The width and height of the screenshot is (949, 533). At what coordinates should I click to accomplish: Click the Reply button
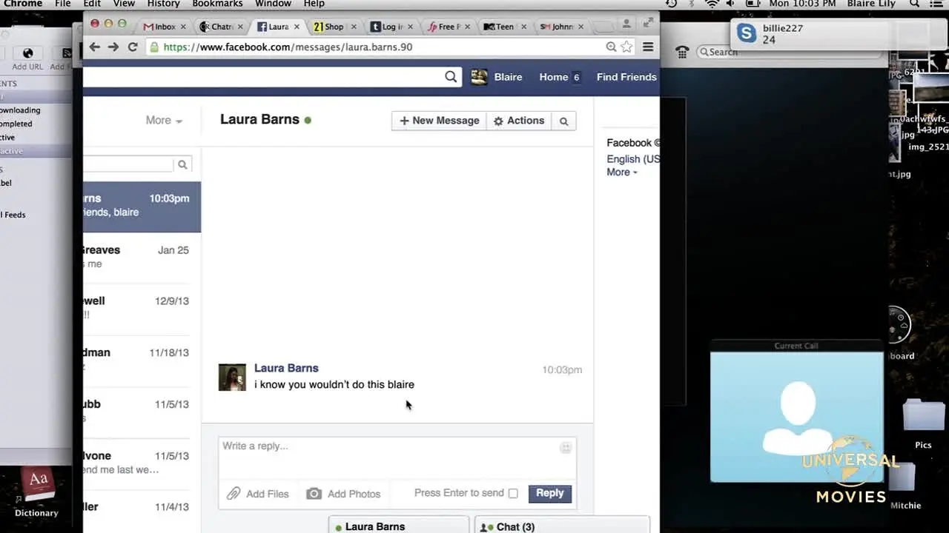click(549, 493)
